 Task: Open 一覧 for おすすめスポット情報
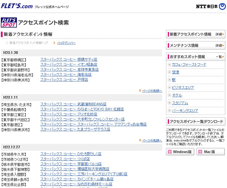(220, 57)
